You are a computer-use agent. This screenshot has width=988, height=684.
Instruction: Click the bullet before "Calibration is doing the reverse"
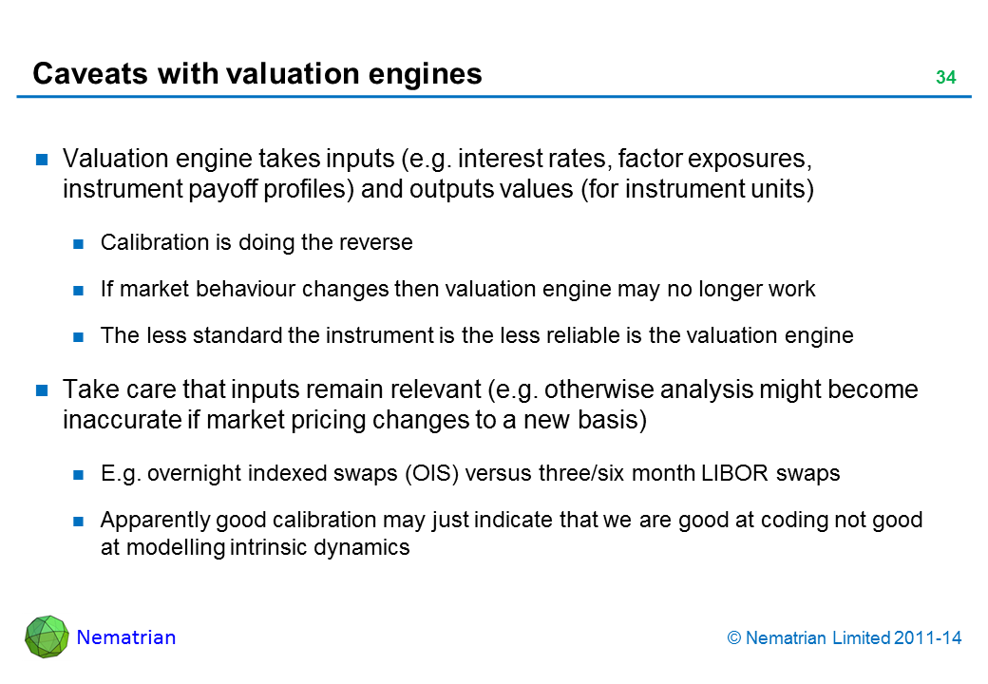coord(80,243)
